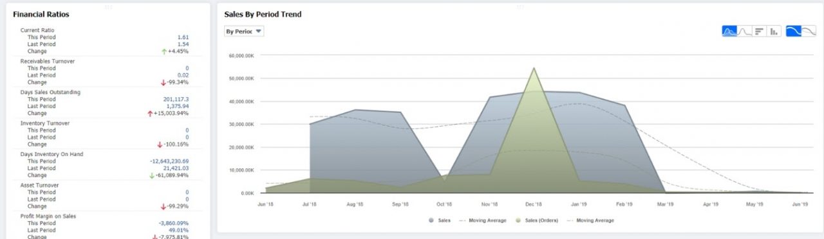Image resolution: width=824 pixels, height=239 pixels.
Task: Switch to area chart view
Action: click(x=729, y=31)
